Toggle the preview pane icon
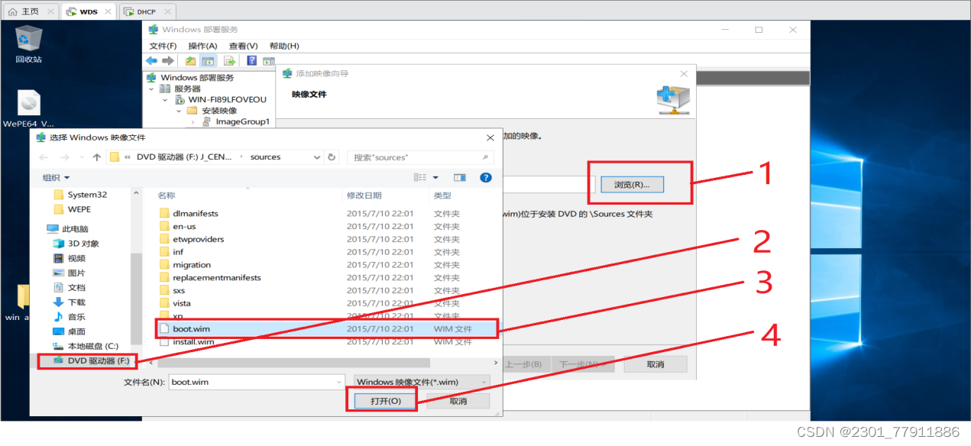 [459, 177]
